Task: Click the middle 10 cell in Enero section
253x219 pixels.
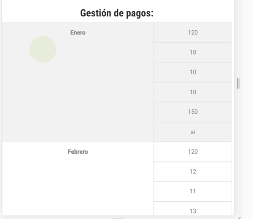Action: point(193,72)
